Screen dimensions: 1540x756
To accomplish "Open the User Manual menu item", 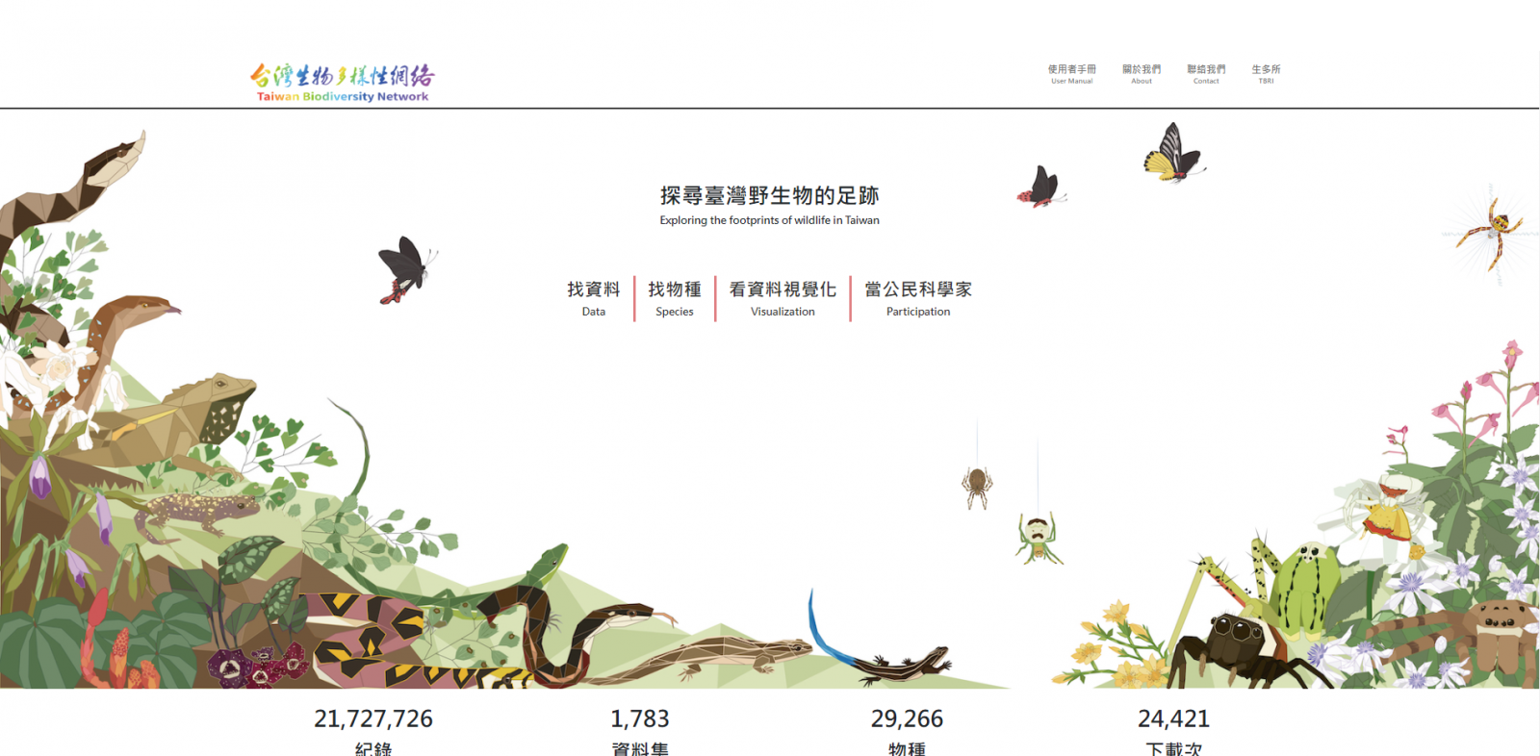I will (1071, 74).
